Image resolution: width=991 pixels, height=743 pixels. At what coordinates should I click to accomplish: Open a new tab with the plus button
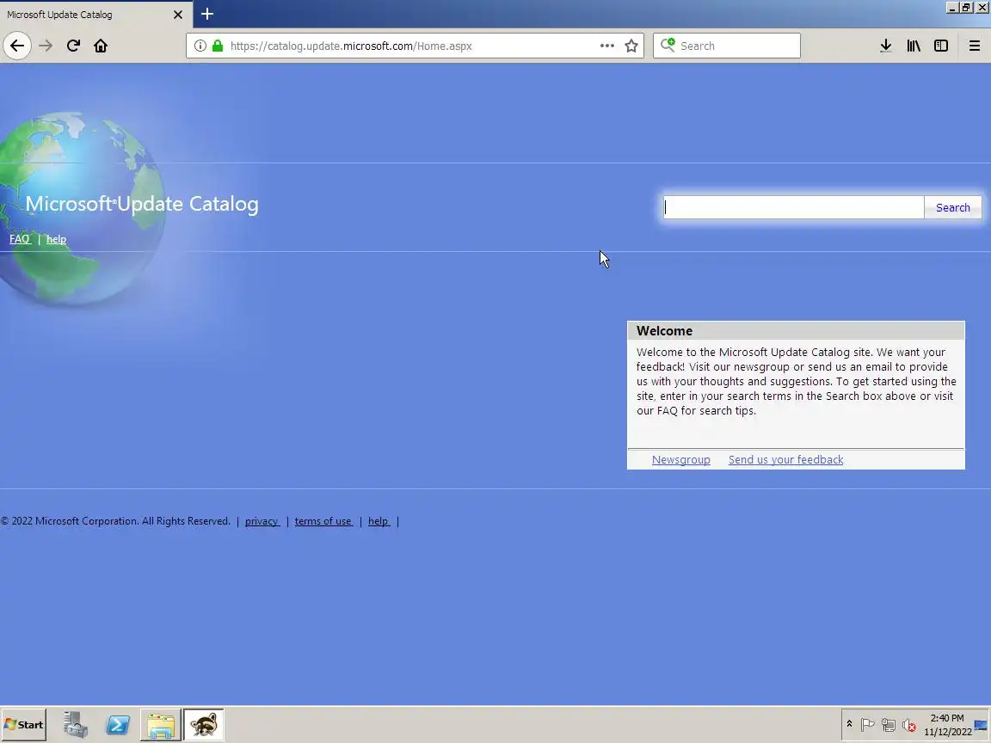(x=207, y=14)
